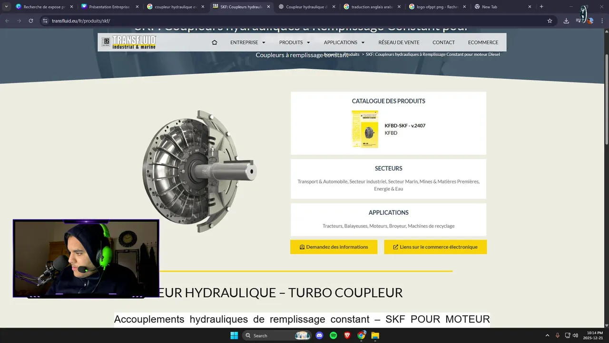609x343 pixels.
Task: Open the CONTACT page
Action: click(x=443, y=42)
